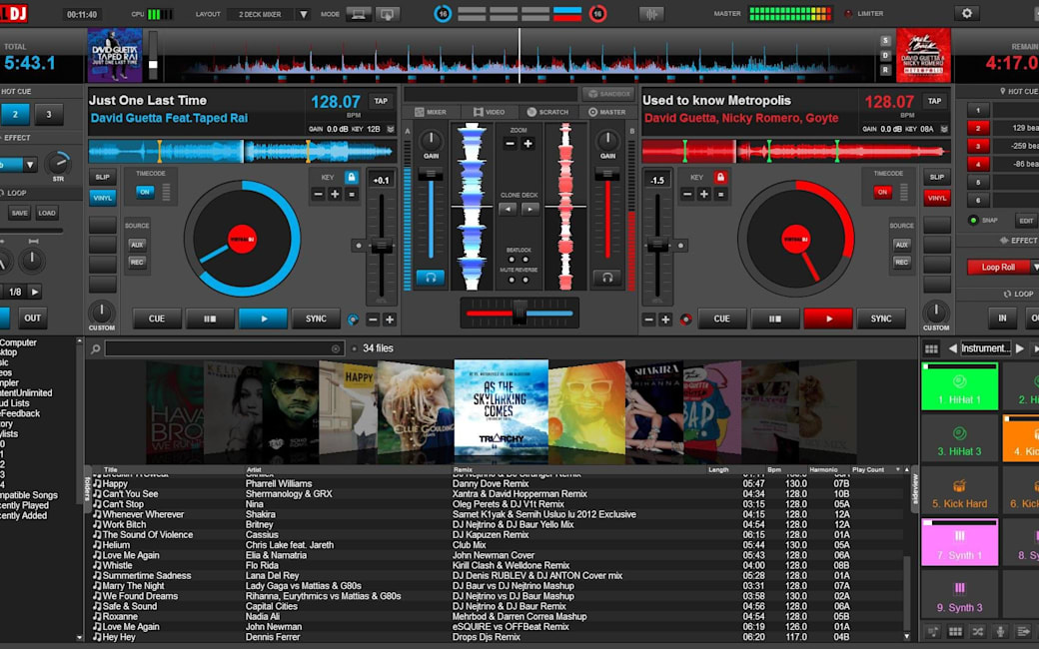Toggle right deck timecode ON

point(882,192)
